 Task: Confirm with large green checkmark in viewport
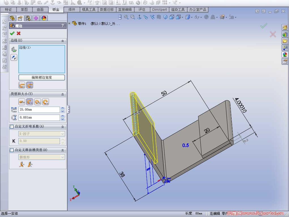264,25
